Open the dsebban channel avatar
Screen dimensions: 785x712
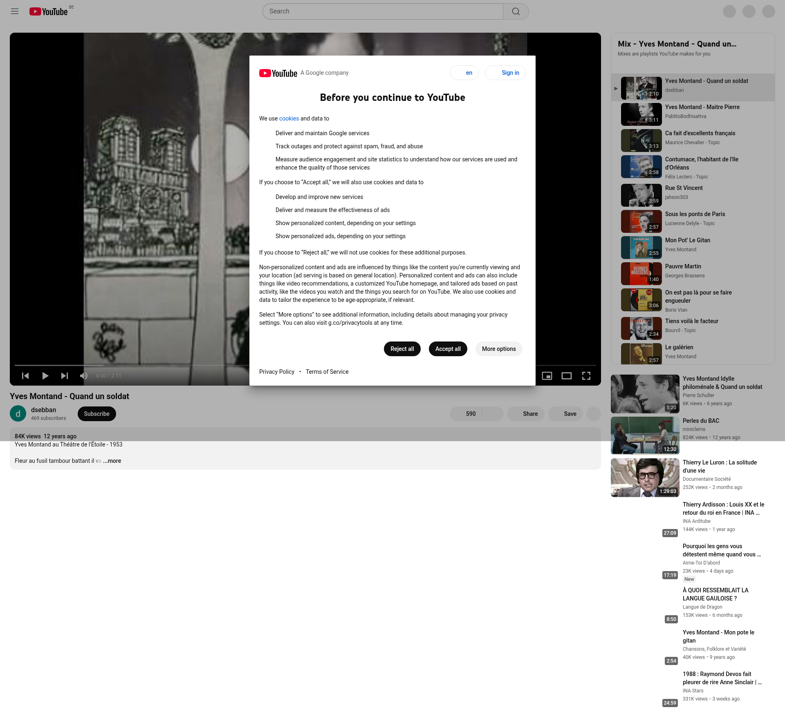[18, 414]
